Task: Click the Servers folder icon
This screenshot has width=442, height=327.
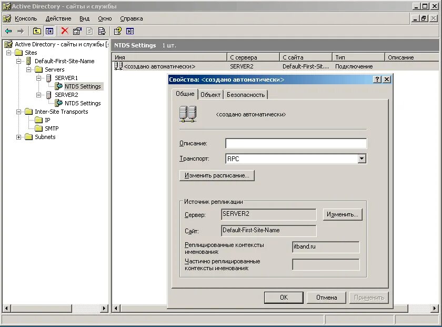Action: pyautogui.click(x=38, y=70)
